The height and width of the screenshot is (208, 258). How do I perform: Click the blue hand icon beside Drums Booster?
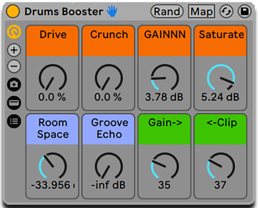(x=112, y=11)
